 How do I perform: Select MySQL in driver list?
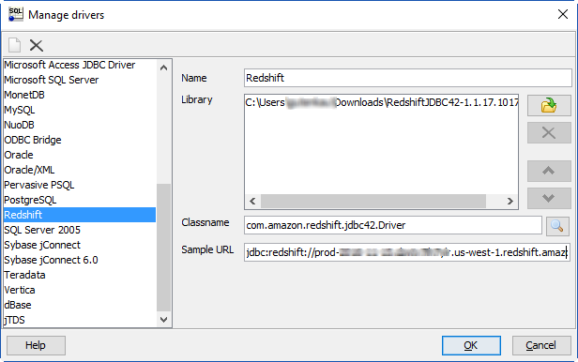click(x=80, y=110)
